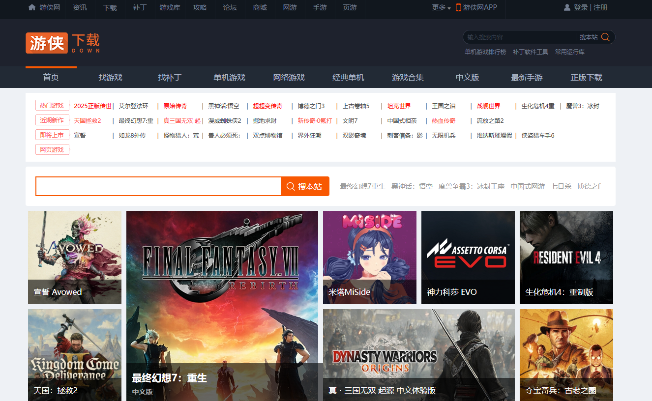Viewport: 652px width, 401px height.
Task: Click the user avatar icon beside 登录
Action: click(567, 7)
